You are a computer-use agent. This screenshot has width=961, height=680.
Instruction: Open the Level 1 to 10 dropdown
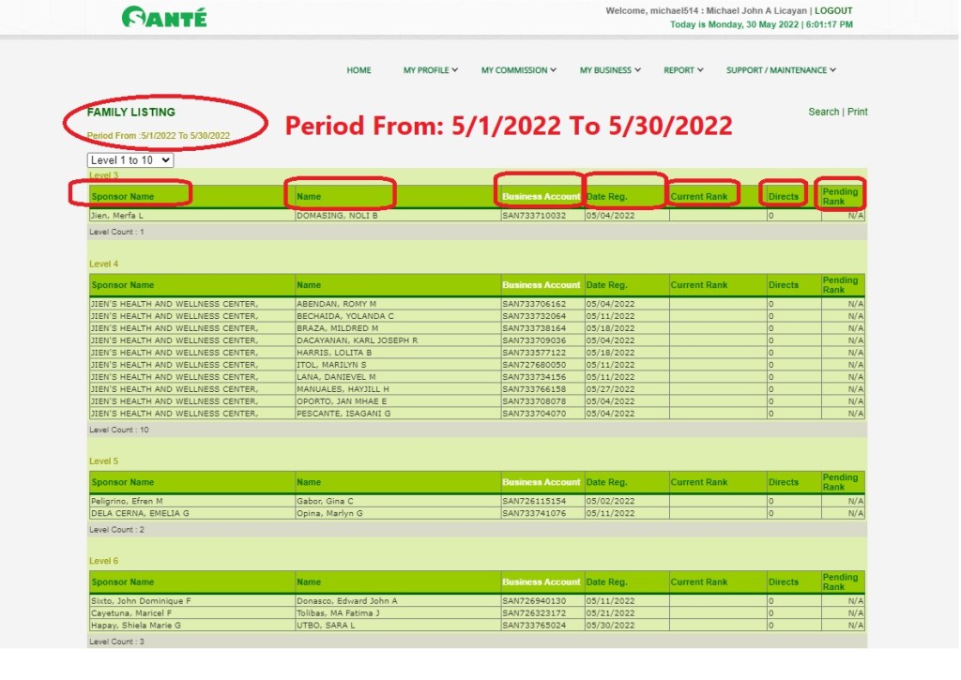(130, 160)
